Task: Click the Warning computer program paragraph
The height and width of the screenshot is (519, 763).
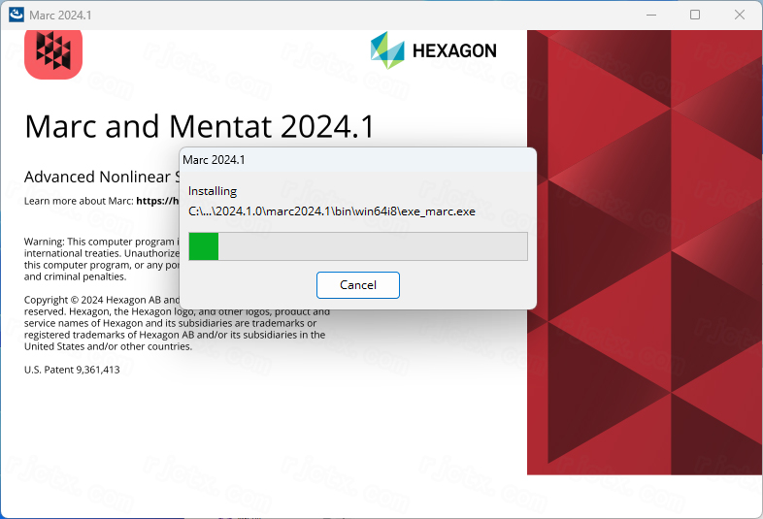Action: pyautogui.click(x=102, y=259)
